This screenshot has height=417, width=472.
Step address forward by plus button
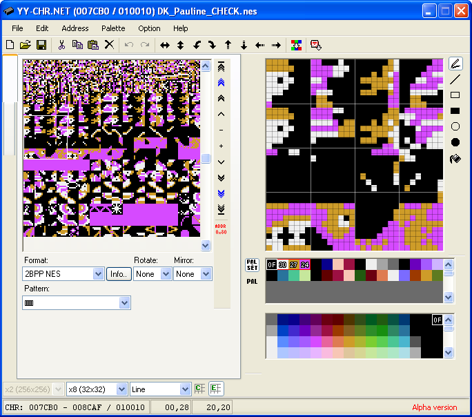tap(222, 146)
